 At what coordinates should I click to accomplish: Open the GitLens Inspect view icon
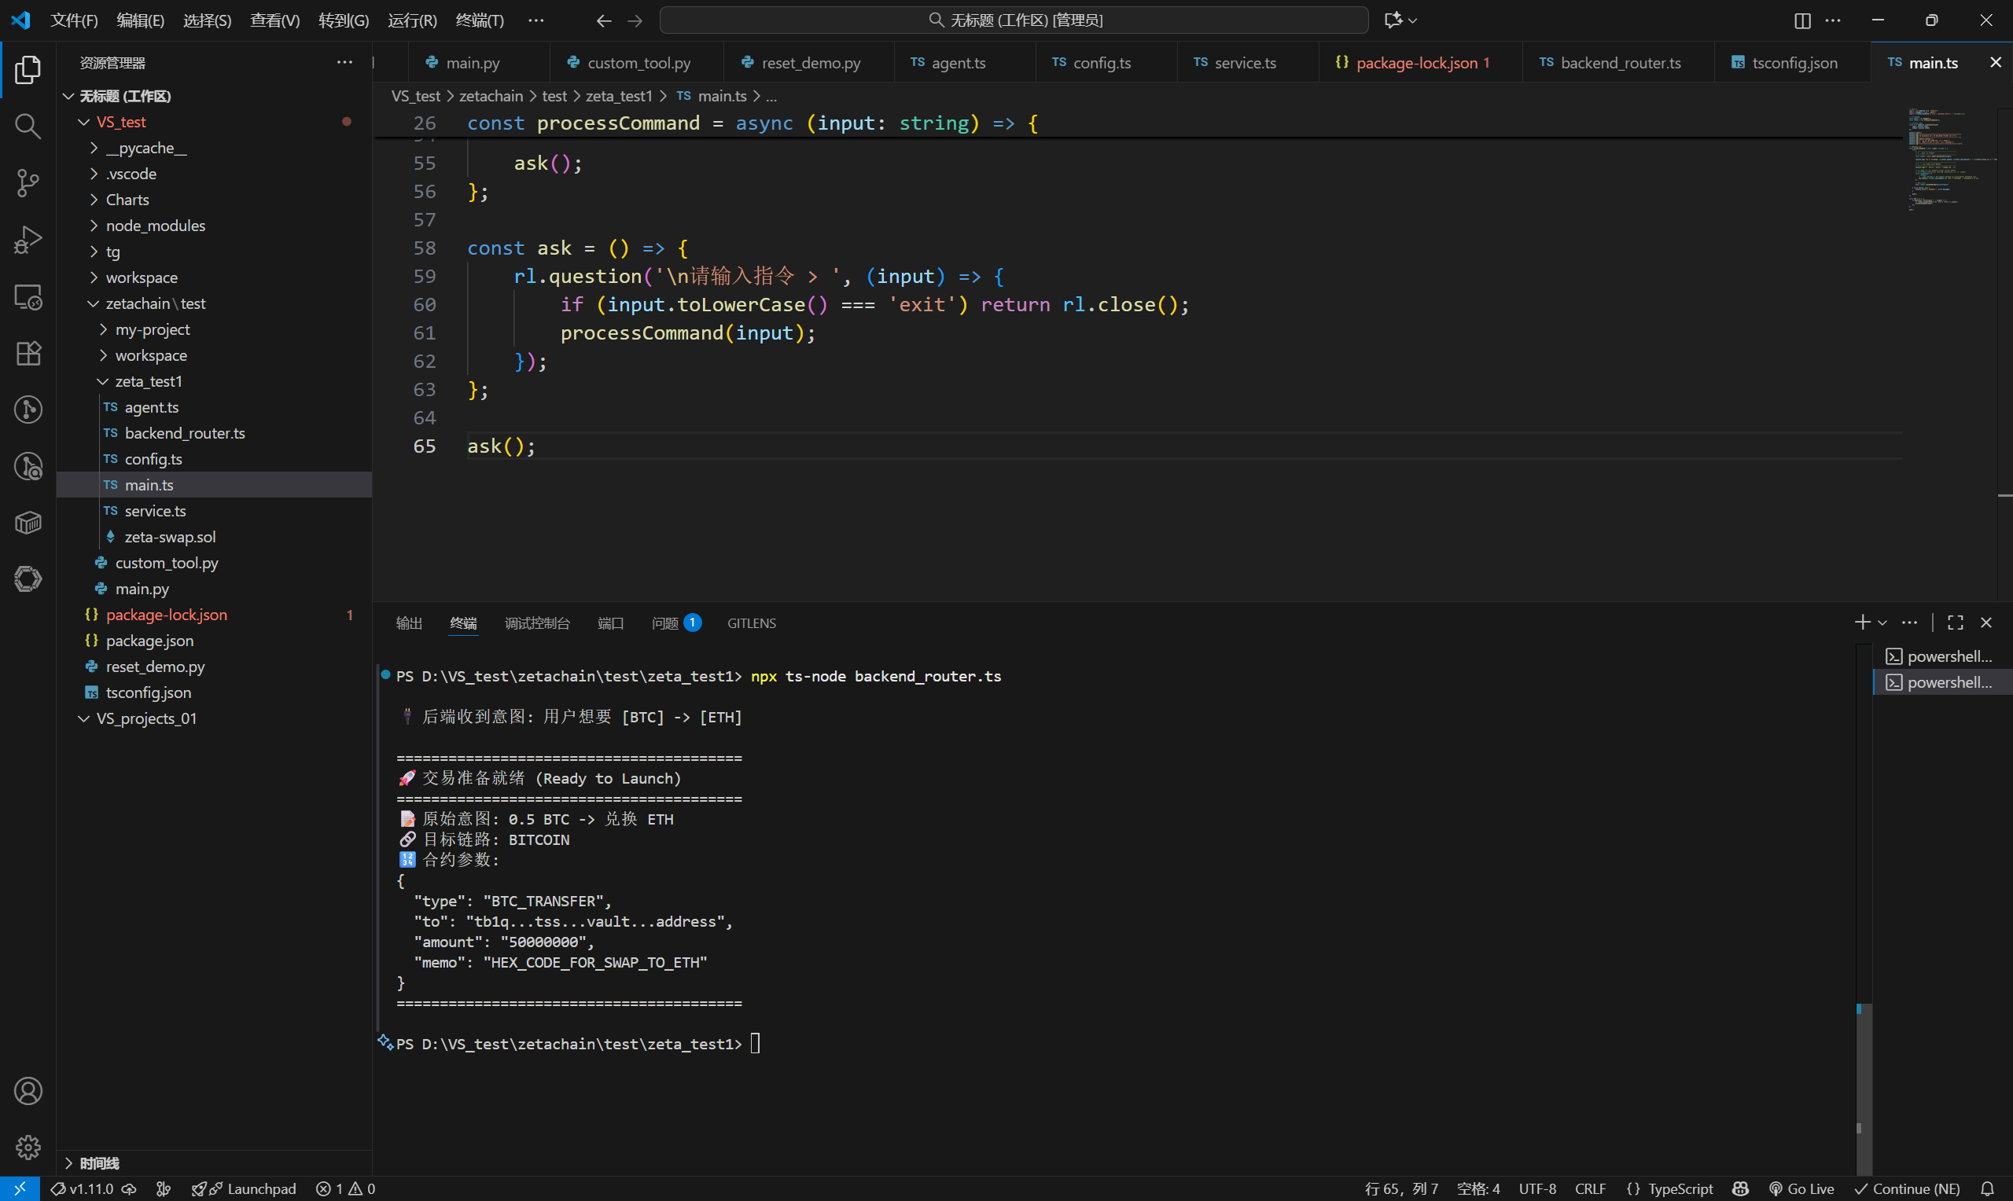coord(28,466)
